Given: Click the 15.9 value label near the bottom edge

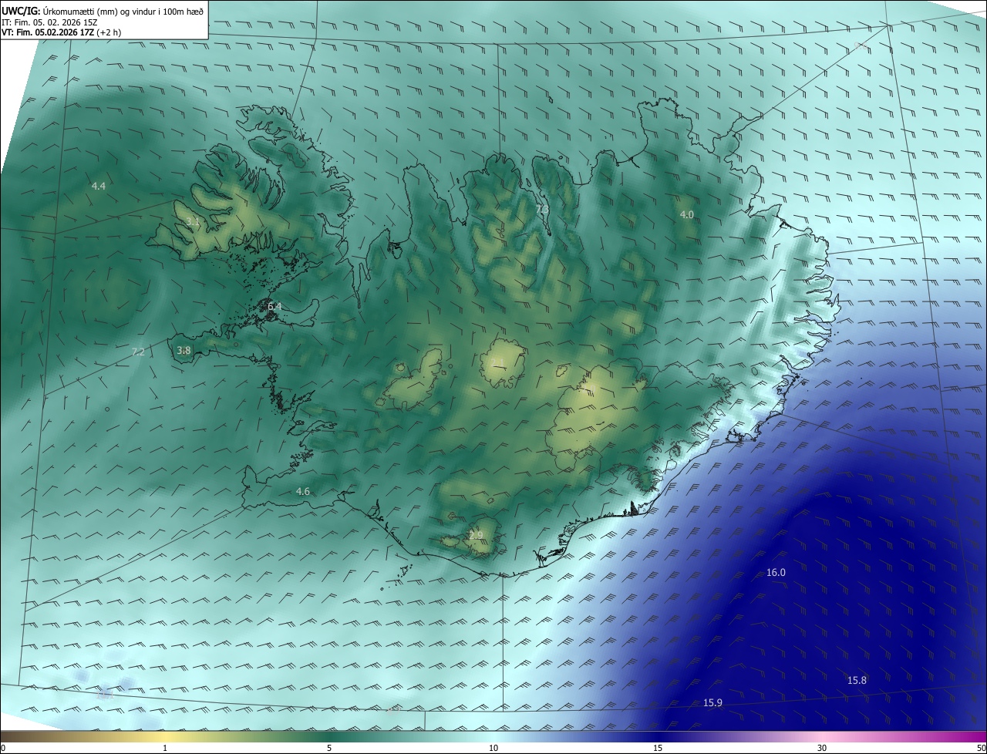Looking at the screenshot, I should point(712,703).
